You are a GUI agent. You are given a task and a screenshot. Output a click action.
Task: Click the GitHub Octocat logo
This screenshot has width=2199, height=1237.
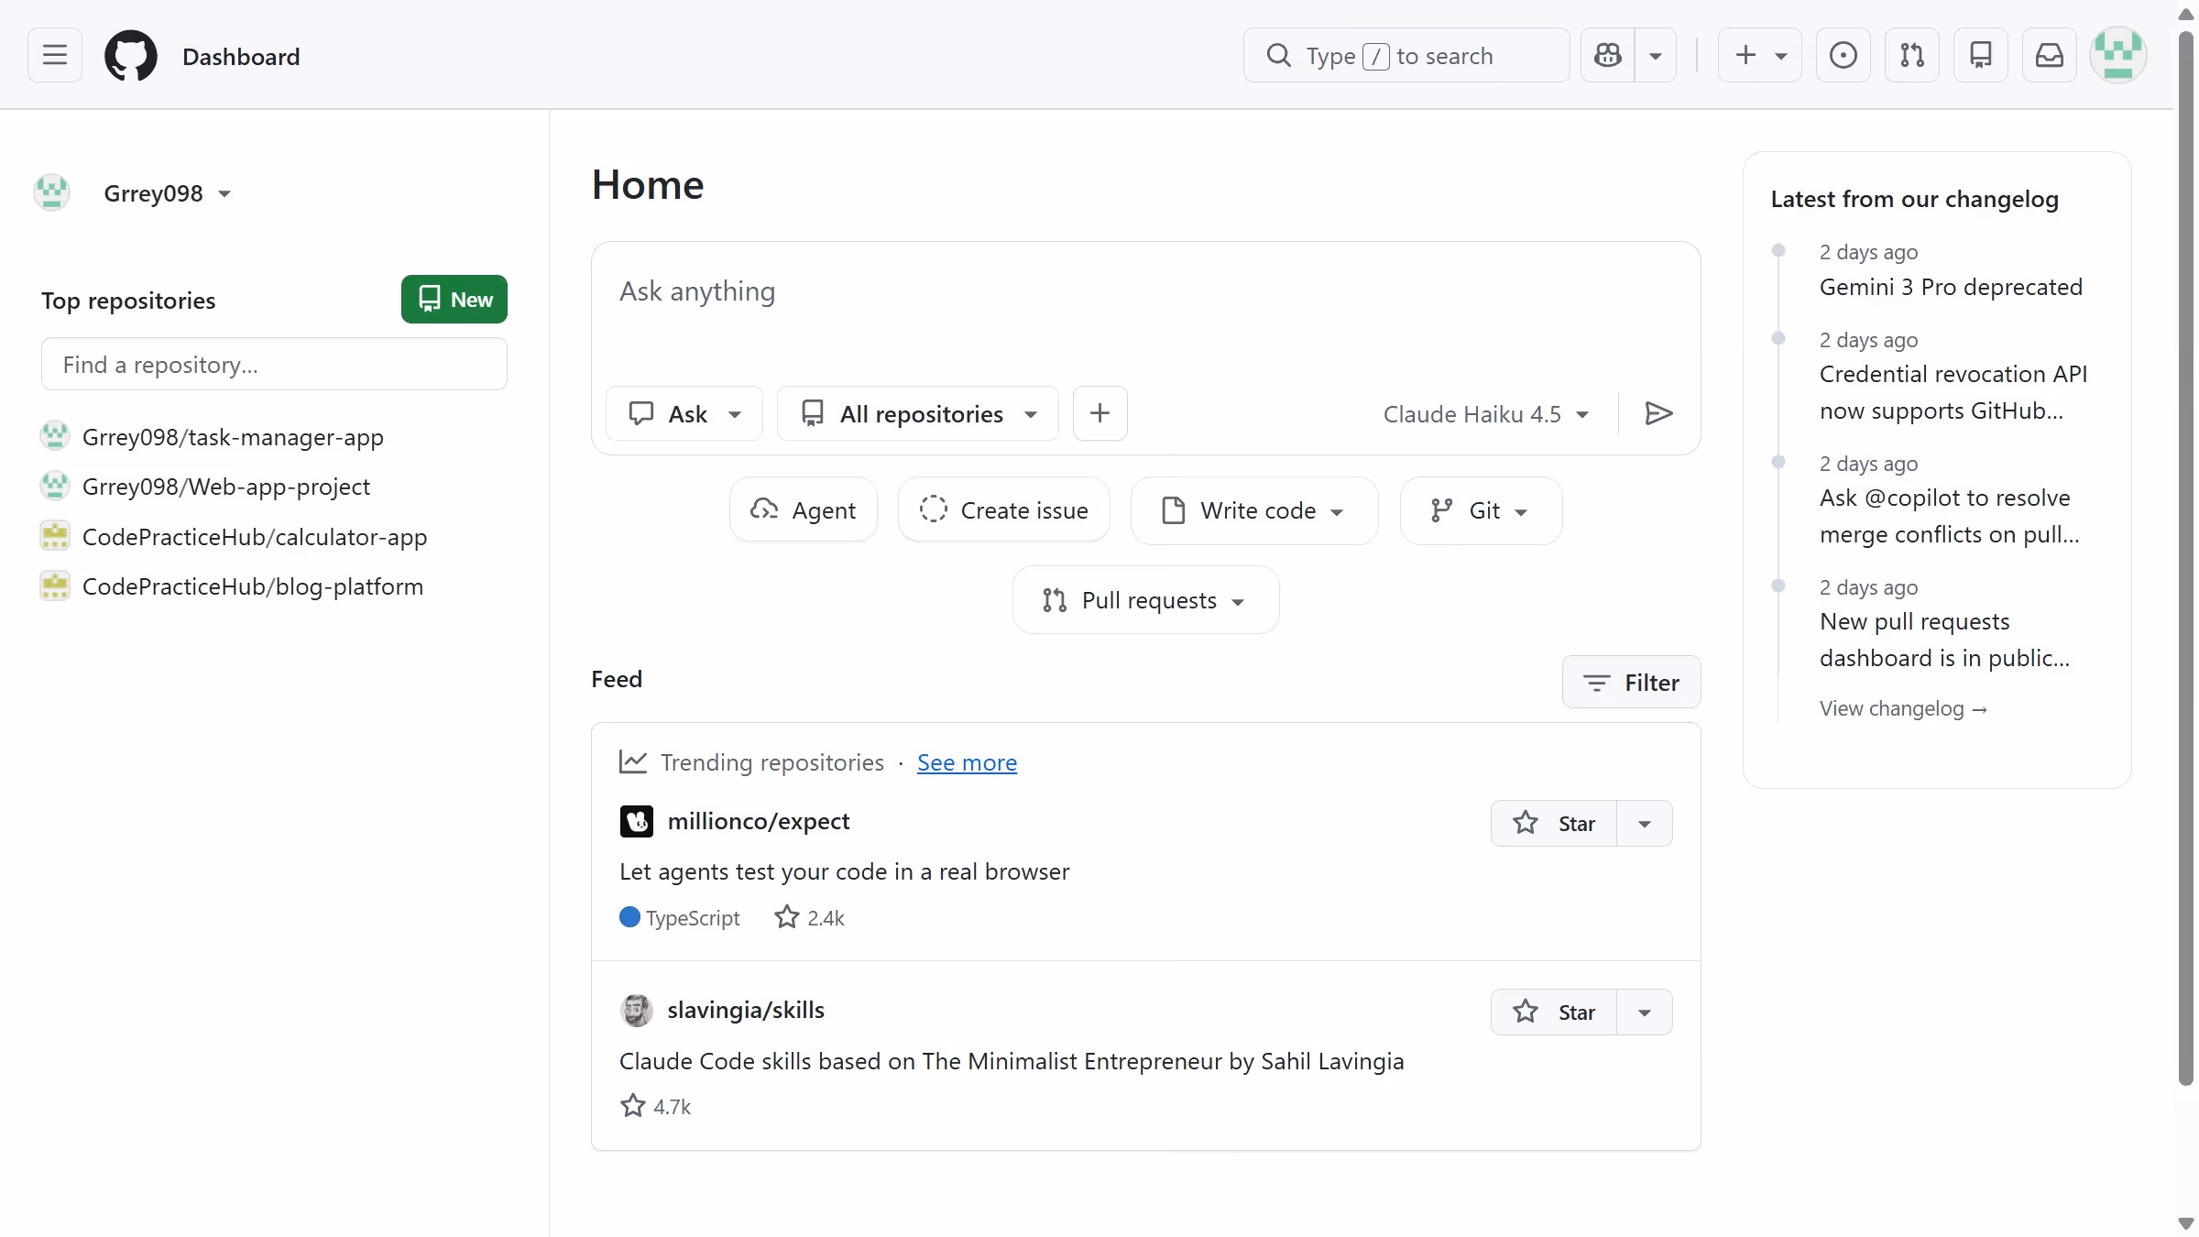tap(131, 56)
